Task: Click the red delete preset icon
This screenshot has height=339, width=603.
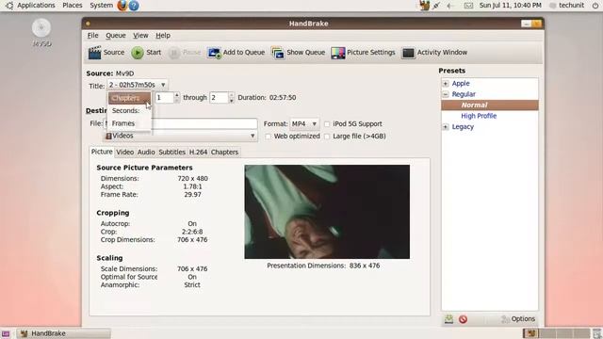Action: pyautogui.click(x=463, y=319)
